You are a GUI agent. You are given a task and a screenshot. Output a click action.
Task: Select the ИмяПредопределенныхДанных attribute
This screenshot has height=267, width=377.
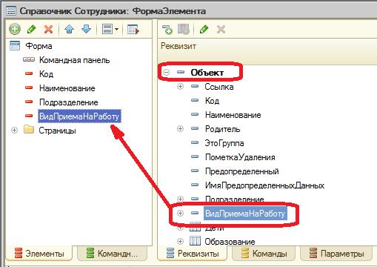[x=264, y=185]
